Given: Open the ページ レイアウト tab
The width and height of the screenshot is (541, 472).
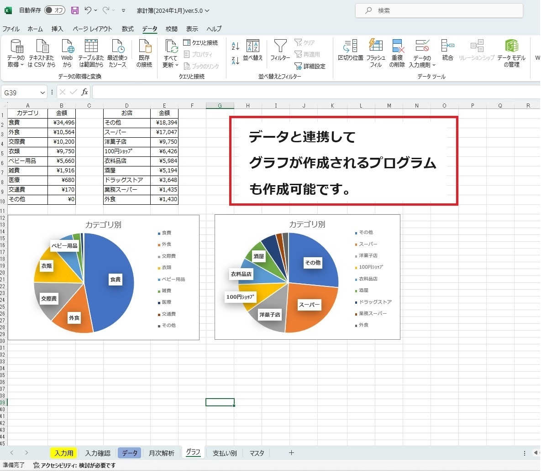Looking at the screenshot, I should [92, 29].
